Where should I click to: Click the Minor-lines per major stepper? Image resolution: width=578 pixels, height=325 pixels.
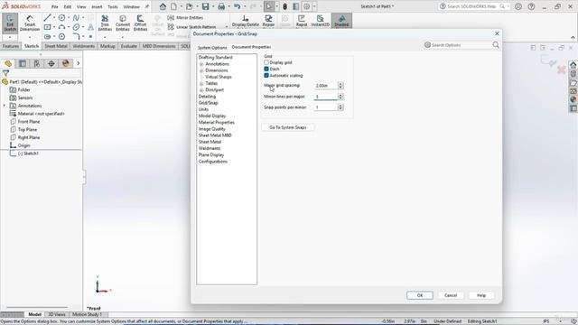[340, 97]
